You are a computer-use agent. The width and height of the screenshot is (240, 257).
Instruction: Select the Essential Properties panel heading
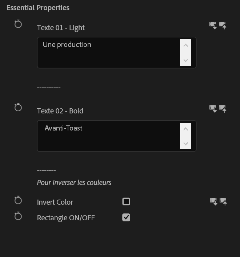pyautogui.click(x=38, y=8)
